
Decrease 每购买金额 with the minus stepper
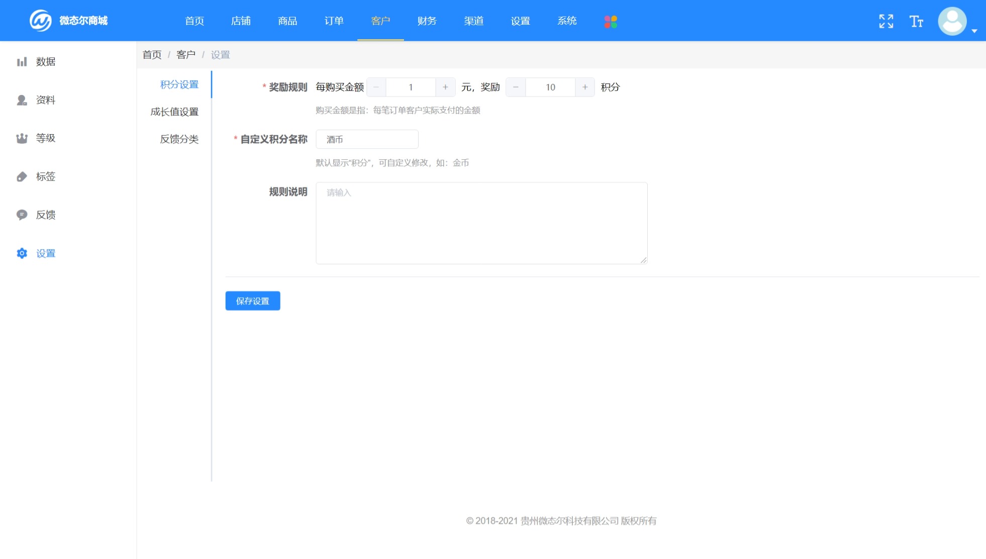[376, 87]
